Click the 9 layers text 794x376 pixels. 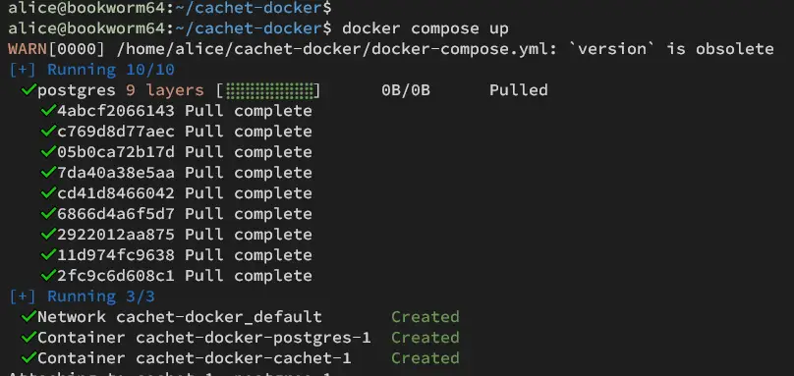(x=165, y=90)
